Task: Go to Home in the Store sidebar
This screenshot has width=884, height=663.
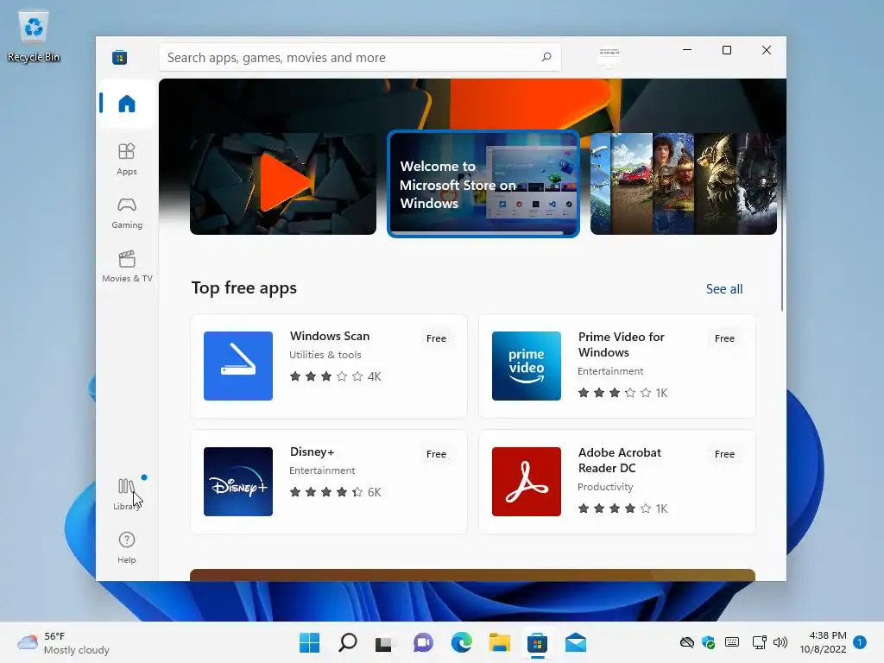Action: [x=127, y=104]
